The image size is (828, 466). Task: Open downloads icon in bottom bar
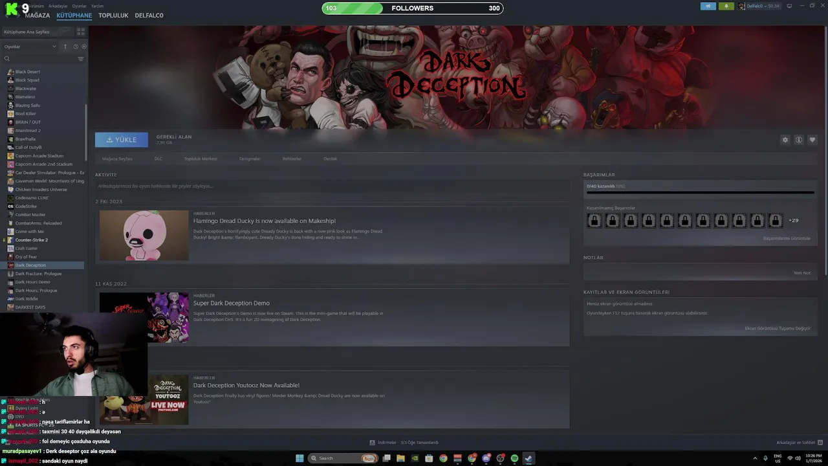(x=372, y=443)
